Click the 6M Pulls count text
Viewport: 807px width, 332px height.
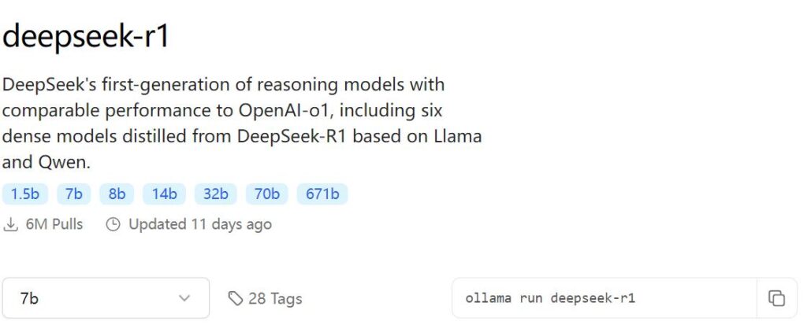(54, 225)
